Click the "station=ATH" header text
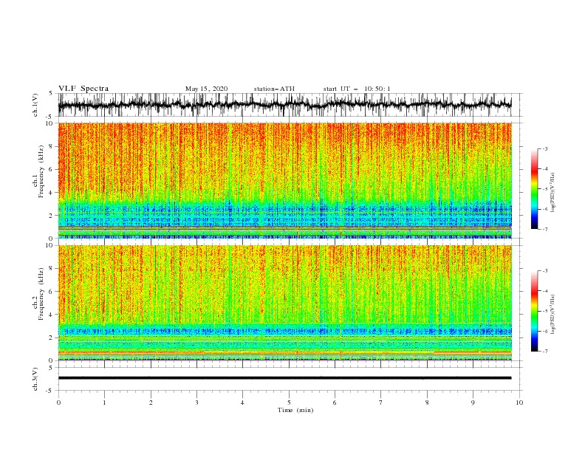This screenshot has width=585, height=452. [x=274, y=89]
